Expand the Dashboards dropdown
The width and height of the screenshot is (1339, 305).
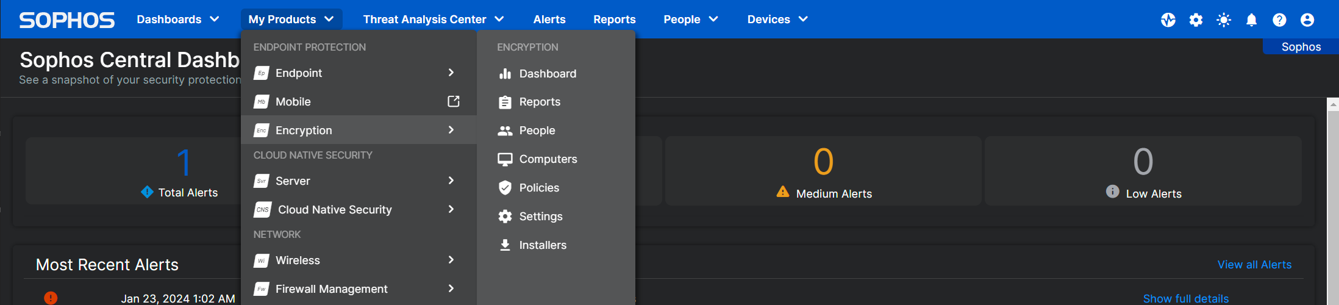point(177,20)
